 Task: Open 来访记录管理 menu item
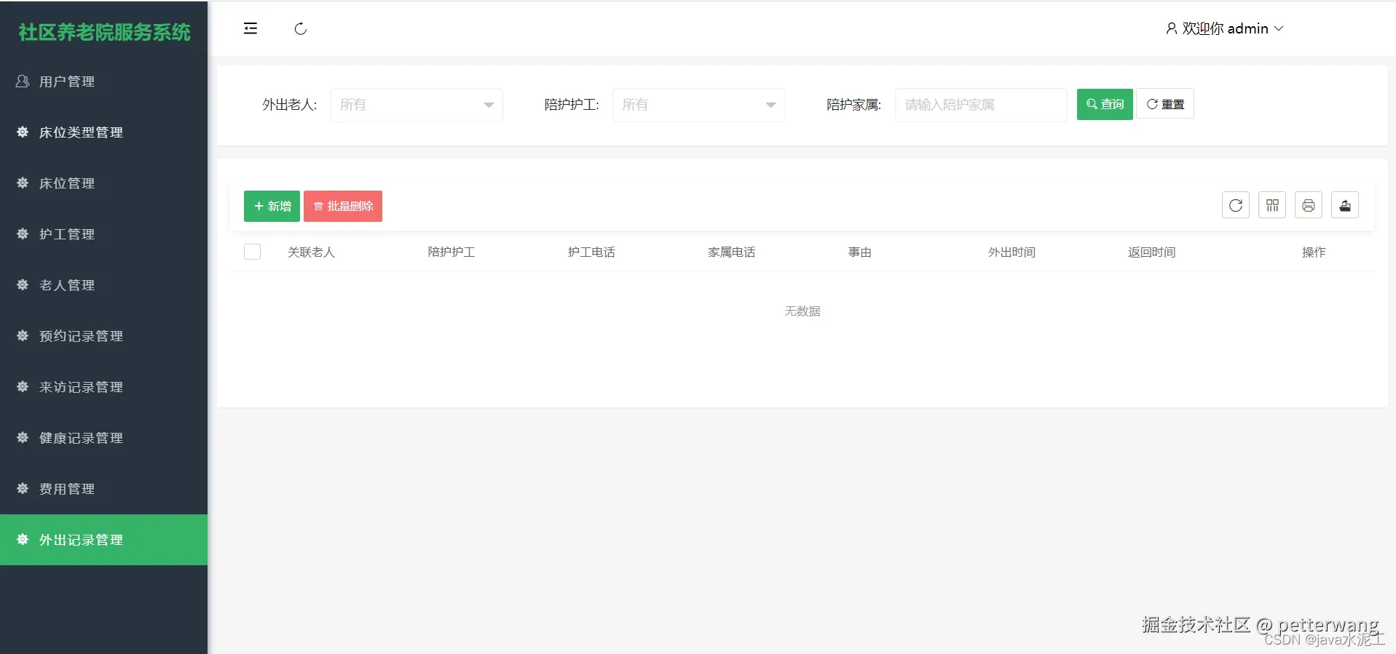[x=103, y=387]
